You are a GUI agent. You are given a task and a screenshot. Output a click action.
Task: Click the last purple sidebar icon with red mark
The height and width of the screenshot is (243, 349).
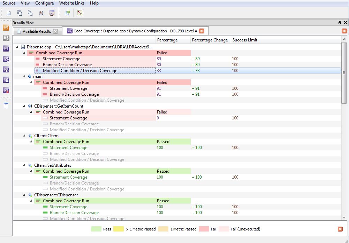6,91
